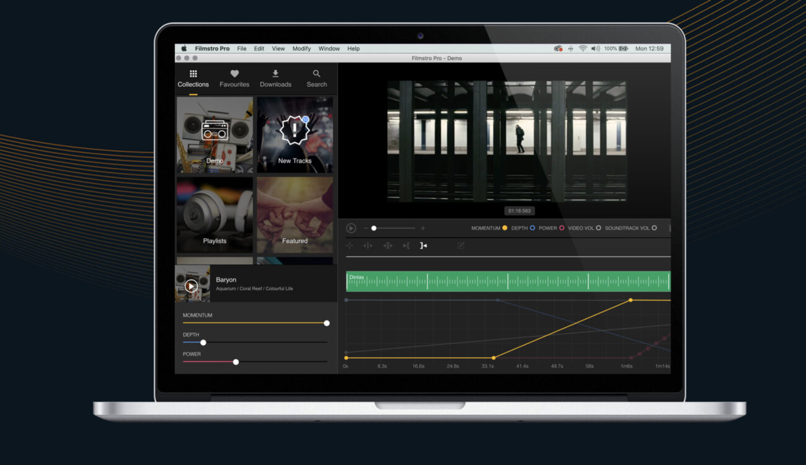Click the edit pencil icon
806x465 pixels.
[x=461, y=246]
